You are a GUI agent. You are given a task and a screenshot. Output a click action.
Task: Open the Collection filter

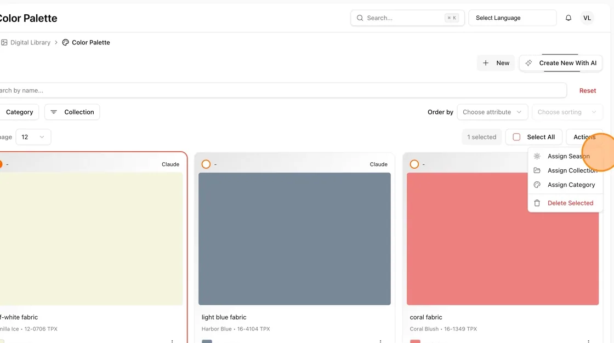point(72,112)
